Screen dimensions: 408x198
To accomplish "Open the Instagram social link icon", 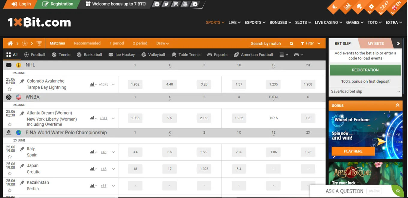I will coord(176,4).
